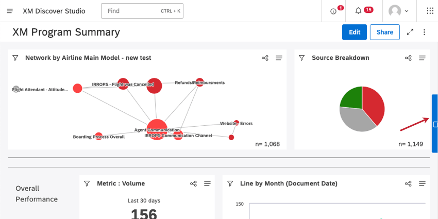438x219 pixels.
Task: Open the apps grid launcher
Action: coord(430,11)
